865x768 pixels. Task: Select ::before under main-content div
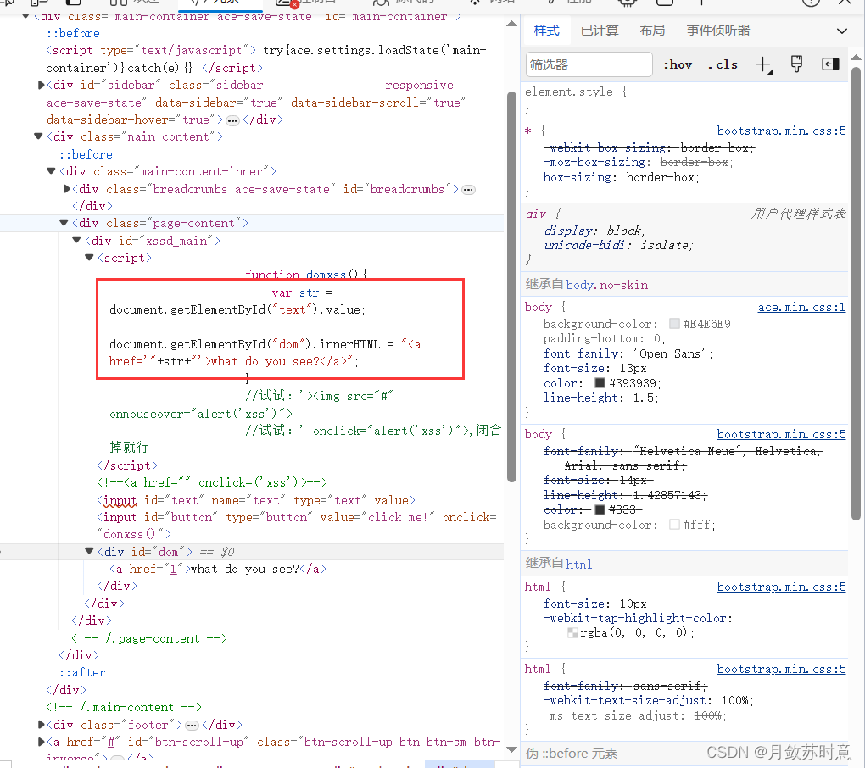(x=86, y=154)
